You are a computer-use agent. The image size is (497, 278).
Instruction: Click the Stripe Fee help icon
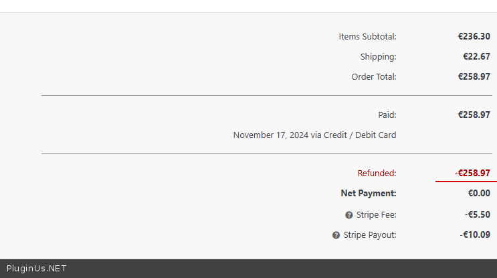349,215
